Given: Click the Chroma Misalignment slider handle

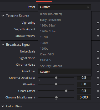Looking at the screenshot, I should coord(56,97).
